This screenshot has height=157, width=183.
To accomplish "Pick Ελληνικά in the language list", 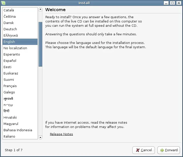I will (20, 35).
